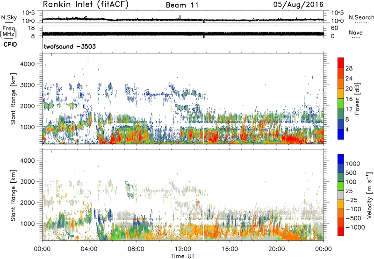Click the Power scale value 16
The height and width of the screenshot is (259, 374).
349,99
